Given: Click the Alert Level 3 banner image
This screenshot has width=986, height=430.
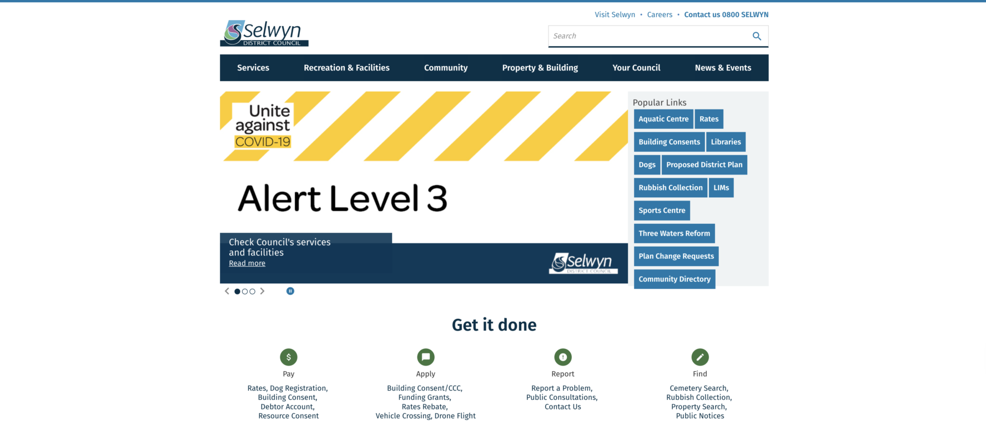Looking at the screenshot, I should tap(424, 187).
